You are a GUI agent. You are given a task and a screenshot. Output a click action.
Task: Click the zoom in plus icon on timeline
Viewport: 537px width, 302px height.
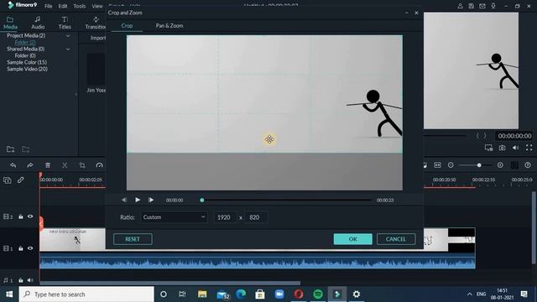click(500, 165)
